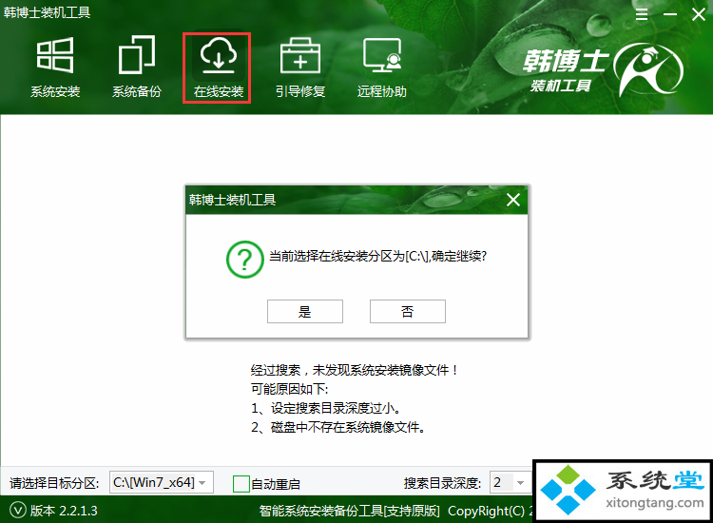Close the confirmation dialog with X
This screenshot has height=523, width=713.
click(x=513, y=200)
